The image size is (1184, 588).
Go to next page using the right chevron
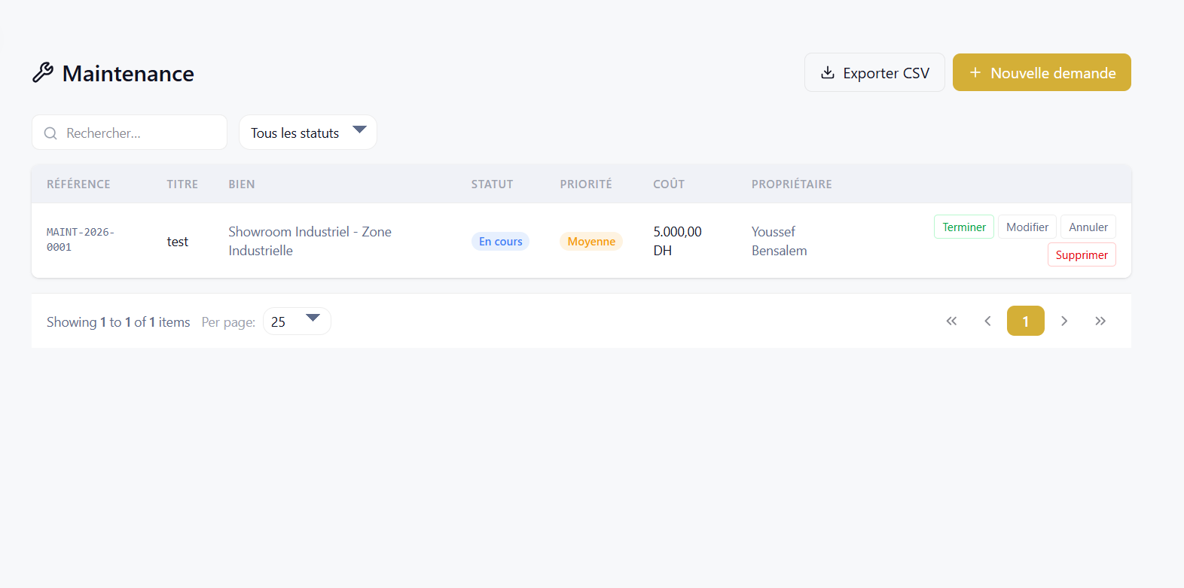coord(1064,321)
